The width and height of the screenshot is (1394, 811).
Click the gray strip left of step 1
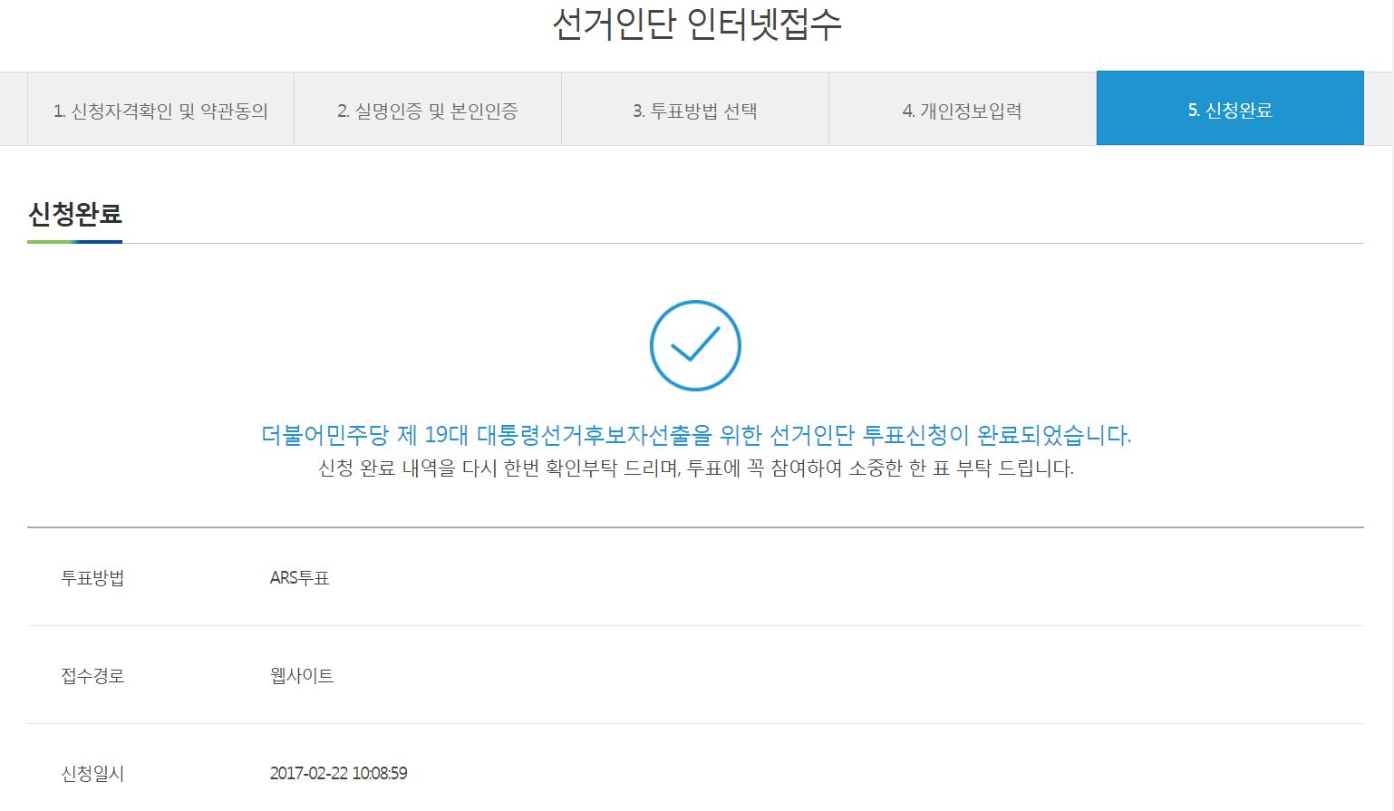[13, 109]
